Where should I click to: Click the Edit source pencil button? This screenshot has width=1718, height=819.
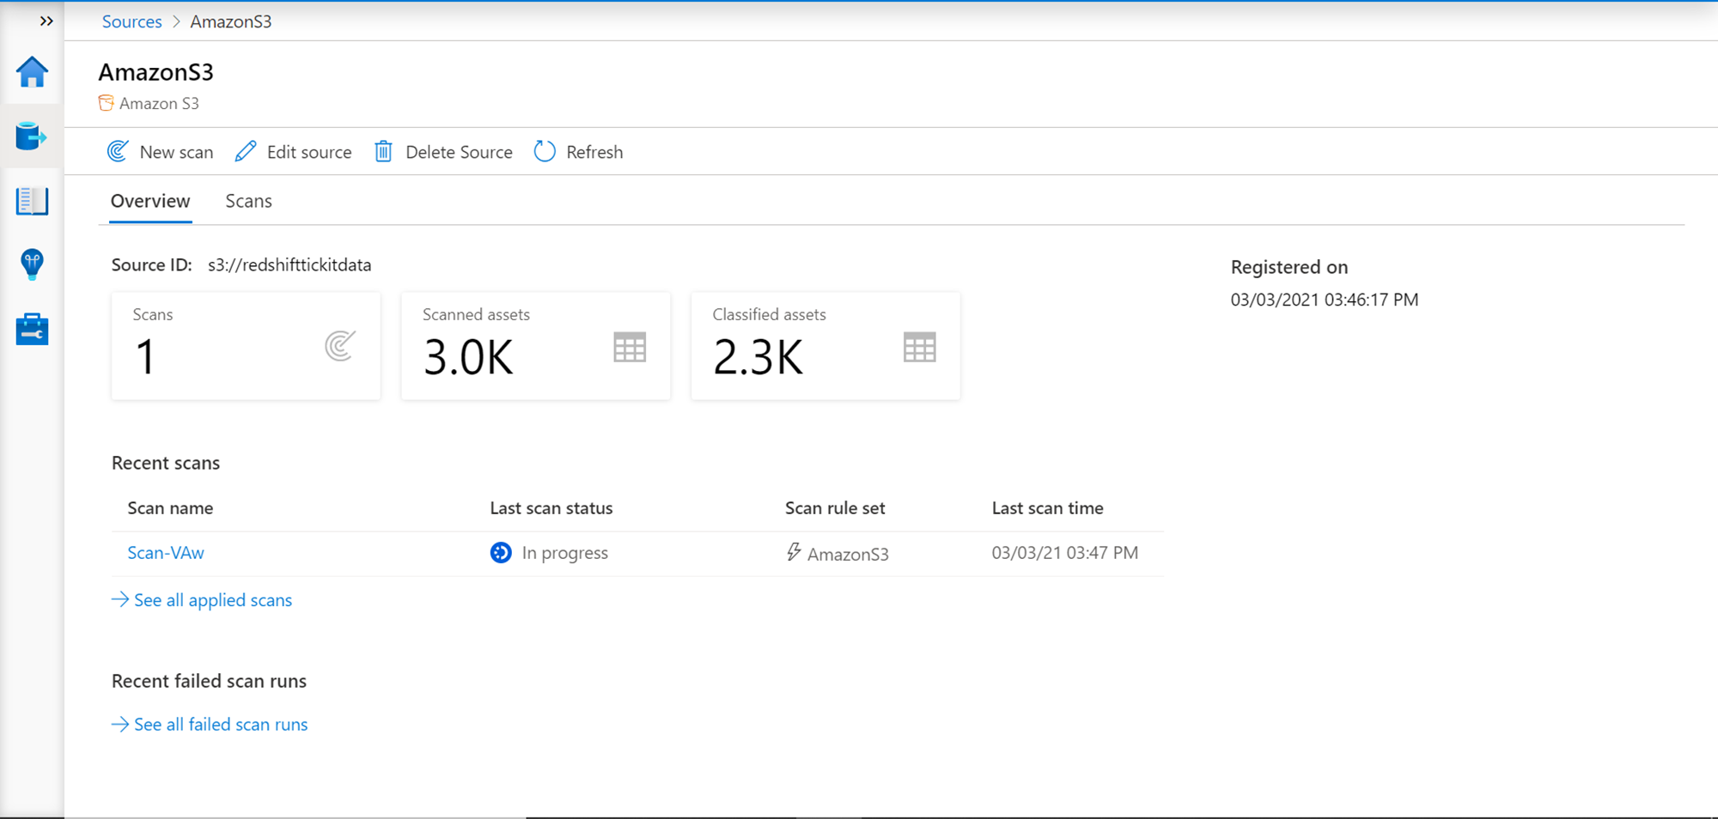294,152
